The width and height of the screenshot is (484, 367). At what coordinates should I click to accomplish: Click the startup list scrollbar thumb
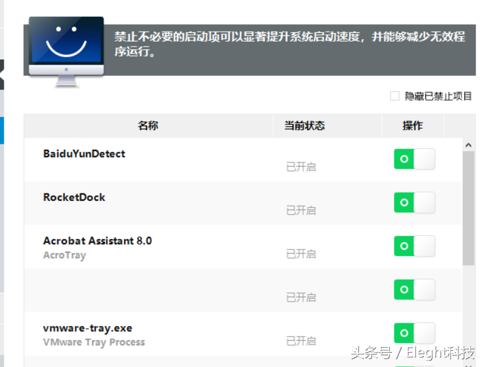468,208
